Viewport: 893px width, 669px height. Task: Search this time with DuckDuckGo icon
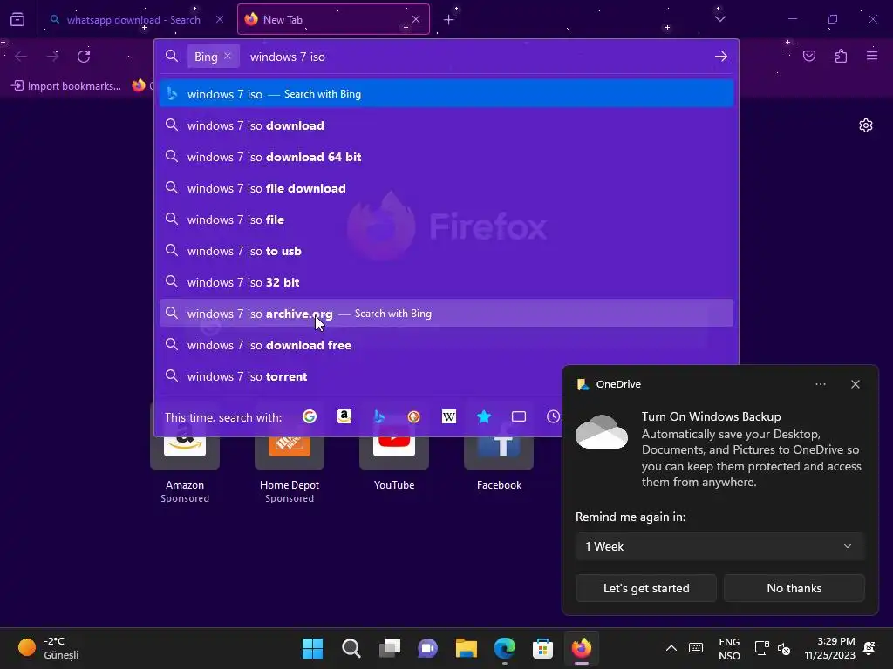tap(414, 417)
